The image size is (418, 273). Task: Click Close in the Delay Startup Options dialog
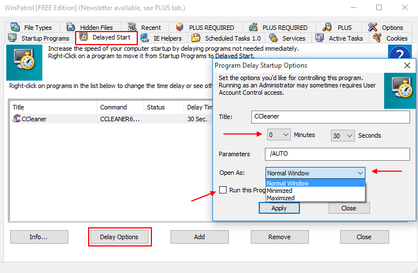(349, 208)
